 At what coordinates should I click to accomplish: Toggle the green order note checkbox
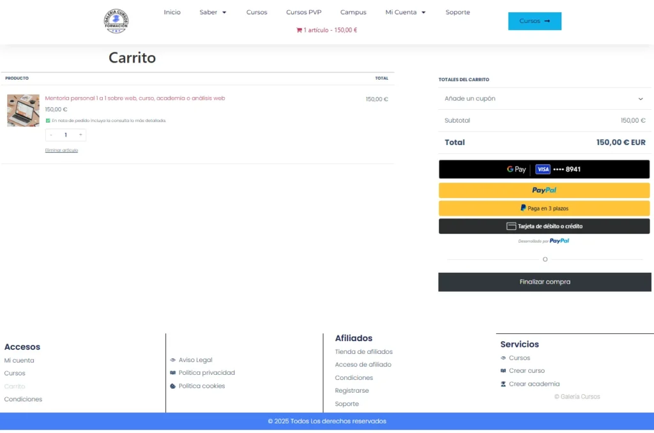pyautogui.click(x=48, y=120)
